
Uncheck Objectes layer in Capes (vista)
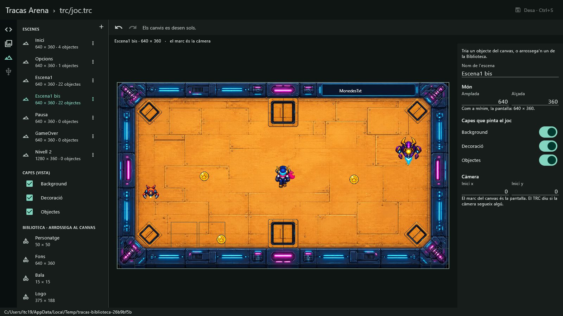(30, 212)
